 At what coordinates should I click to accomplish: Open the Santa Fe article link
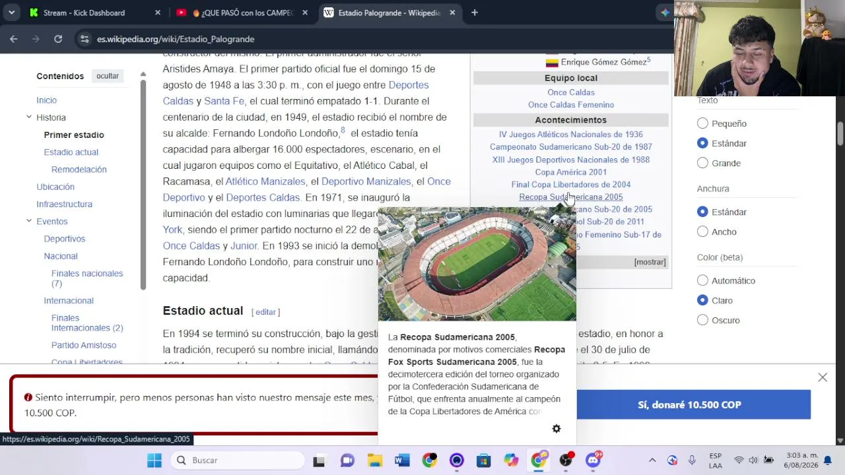point(224,101)
